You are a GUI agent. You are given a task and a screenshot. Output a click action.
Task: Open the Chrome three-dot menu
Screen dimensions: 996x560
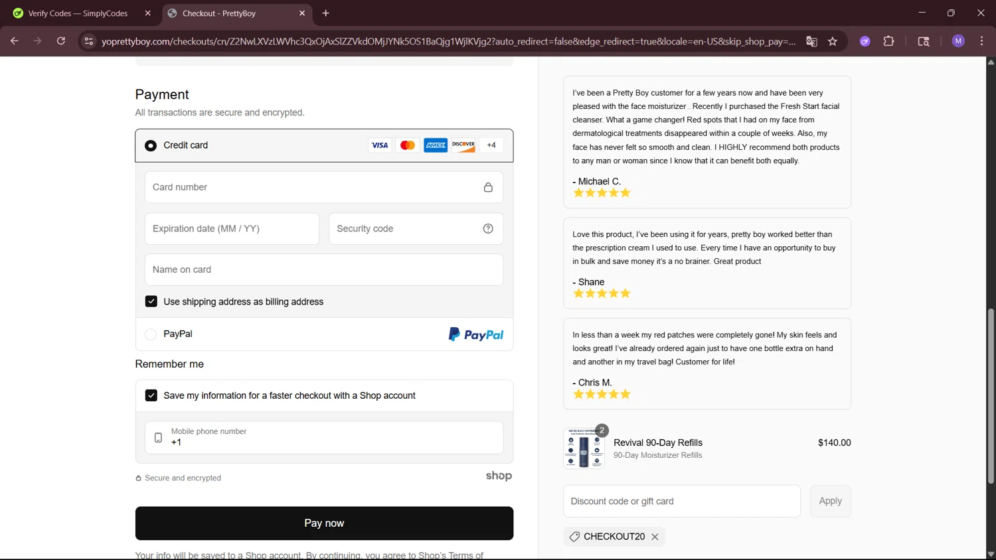[981, 41]
